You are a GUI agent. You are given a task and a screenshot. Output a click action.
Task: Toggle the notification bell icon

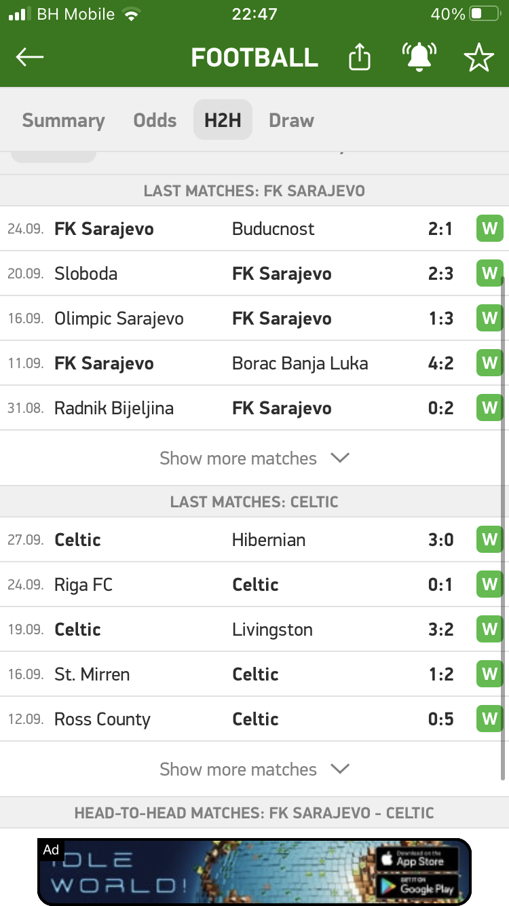419,57
